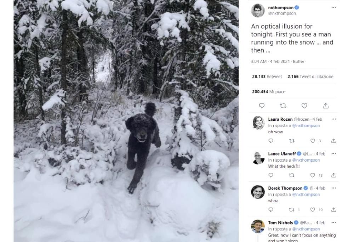View the 28.133 Retweet list
The height and width of the screenshot is (242, 354).
click(x=267, y=77)
